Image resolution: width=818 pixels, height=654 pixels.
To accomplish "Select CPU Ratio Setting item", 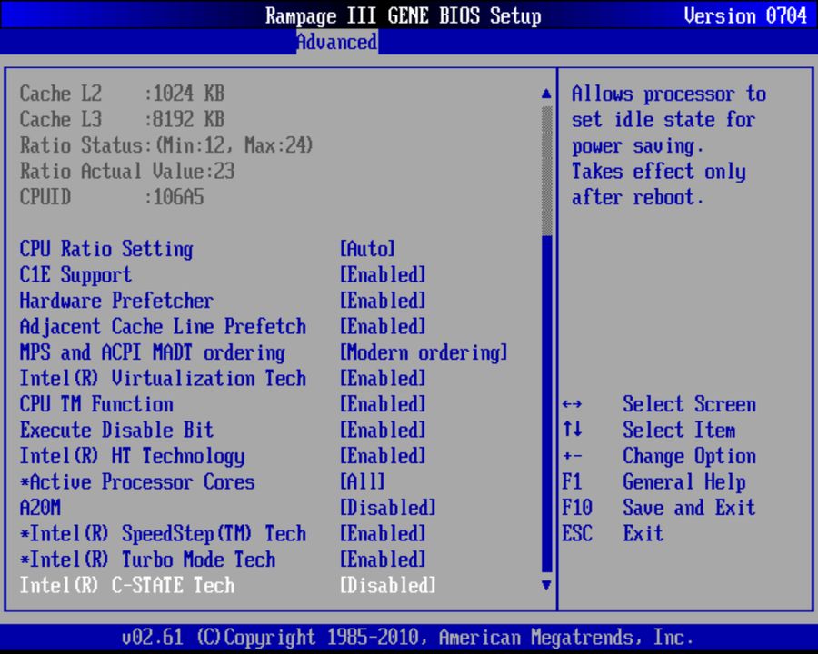I will point(106,249).
